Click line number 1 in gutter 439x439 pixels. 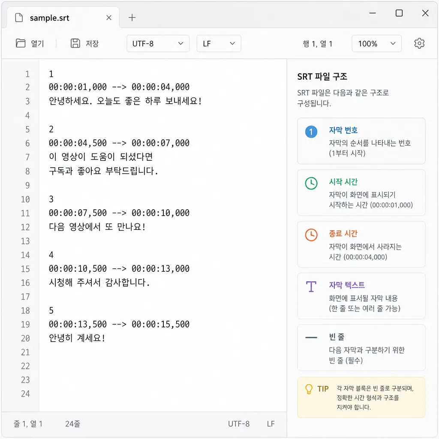[x=27, y=74]
